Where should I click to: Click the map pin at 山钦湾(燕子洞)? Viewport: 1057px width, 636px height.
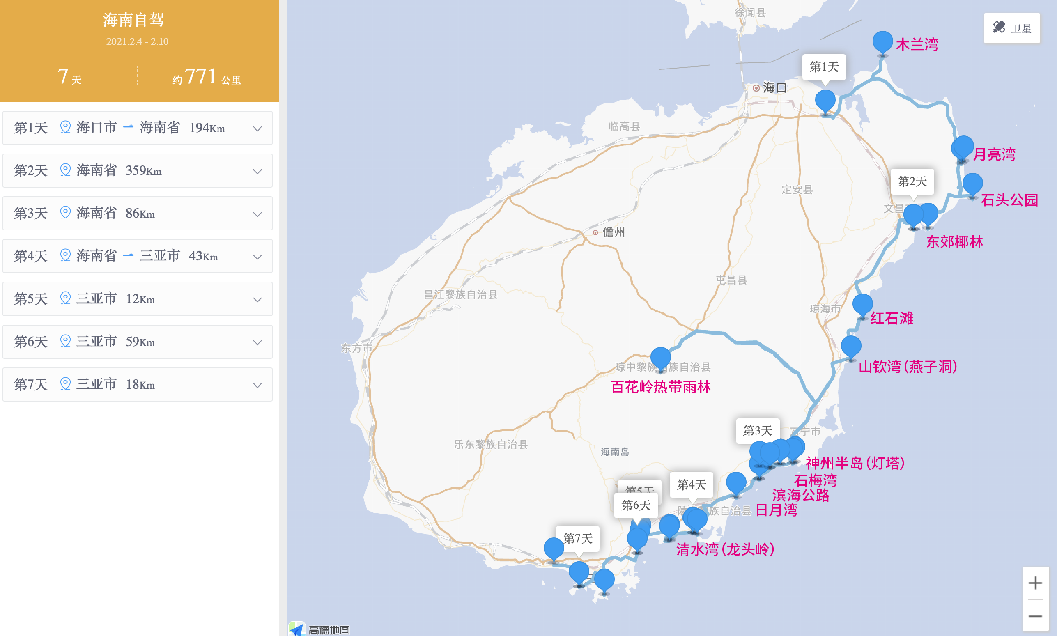click(851, 346)
